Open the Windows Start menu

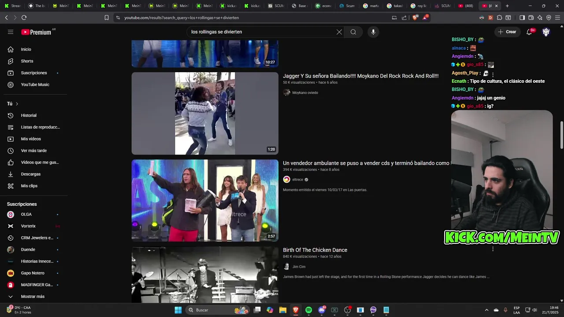tap(178, 310)
